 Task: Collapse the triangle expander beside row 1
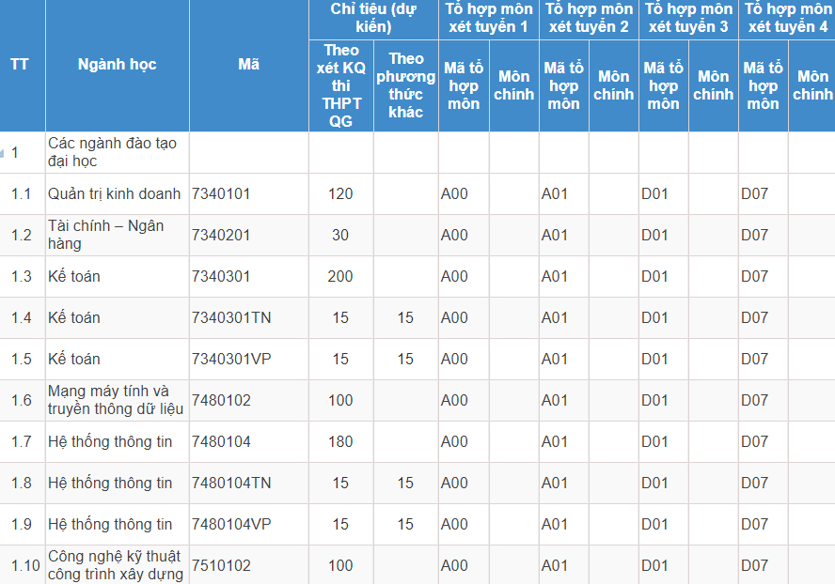tap(4, 152)
